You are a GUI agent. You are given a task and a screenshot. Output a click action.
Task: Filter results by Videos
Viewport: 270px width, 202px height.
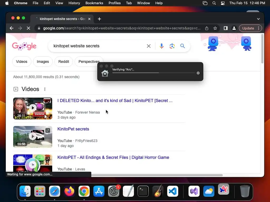point(22,62)
